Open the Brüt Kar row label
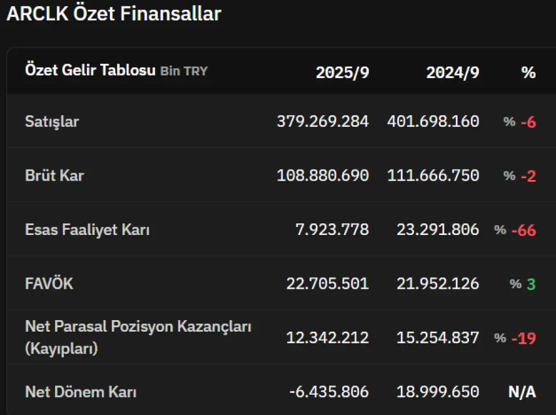The image size is (556, 415). tap(54, 175)
